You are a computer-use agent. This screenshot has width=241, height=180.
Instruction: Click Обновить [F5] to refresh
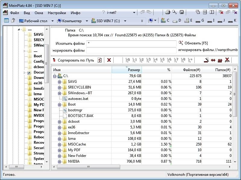coord(193,43)
